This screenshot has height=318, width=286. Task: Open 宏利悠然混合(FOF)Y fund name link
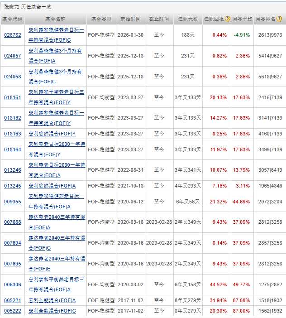click(52, 134)
